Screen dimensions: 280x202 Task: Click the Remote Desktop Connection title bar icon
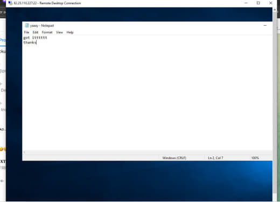[x=10, y=3]
